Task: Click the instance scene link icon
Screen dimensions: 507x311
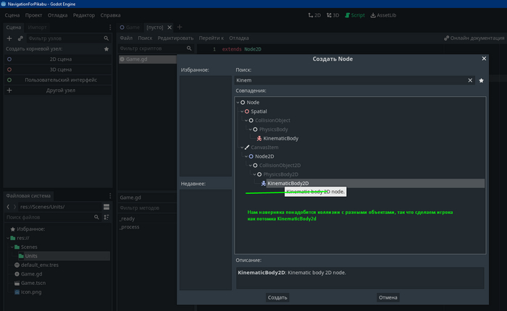Action: 20,38
